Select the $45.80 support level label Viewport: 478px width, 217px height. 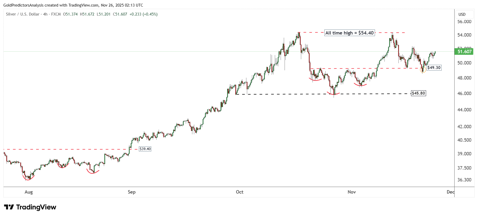[418, 93]
